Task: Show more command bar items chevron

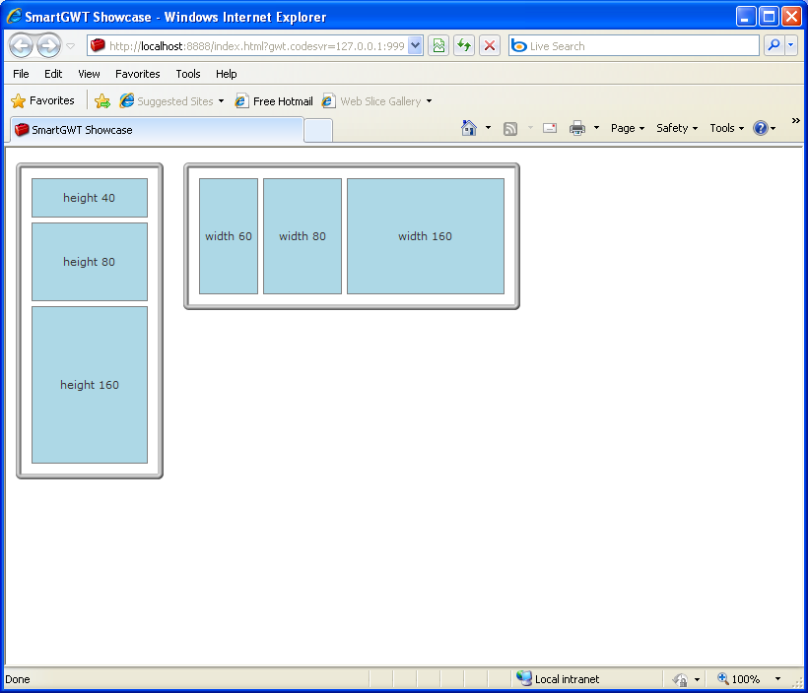Action: click(795, 120)
